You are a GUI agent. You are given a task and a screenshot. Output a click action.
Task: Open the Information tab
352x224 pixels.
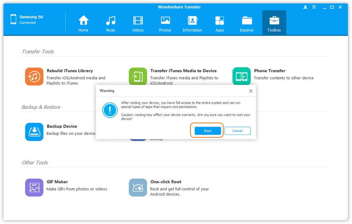[x=192, y=24]
